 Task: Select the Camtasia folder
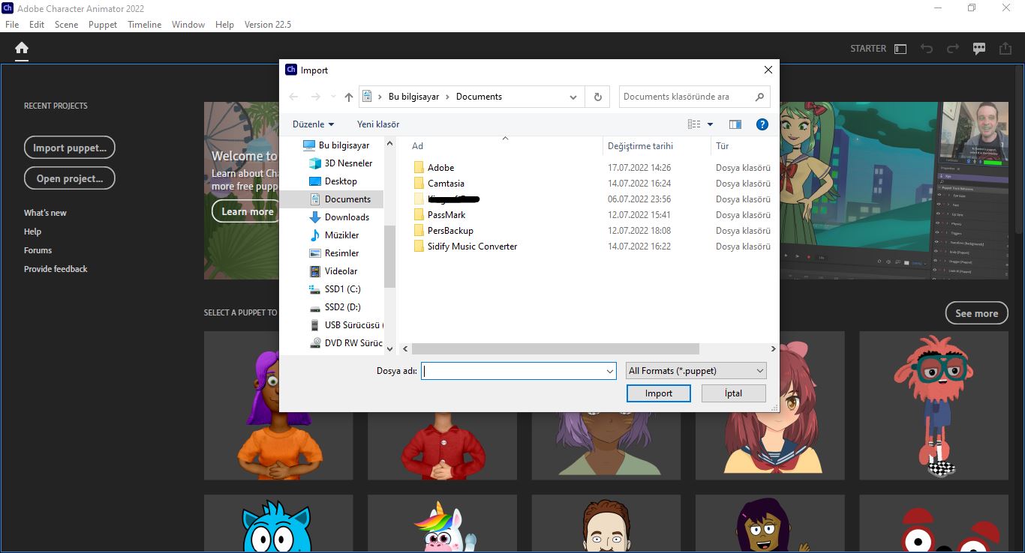(x=446, y=184)
